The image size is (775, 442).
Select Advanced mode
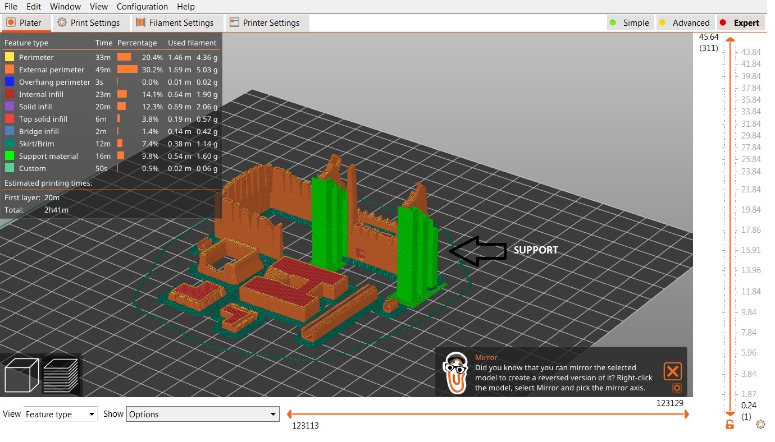click(684, 23)
